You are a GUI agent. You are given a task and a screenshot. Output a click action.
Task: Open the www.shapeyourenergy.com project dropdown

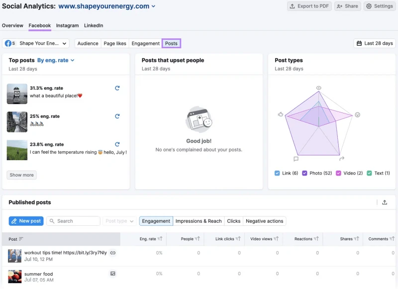(106, 6)
